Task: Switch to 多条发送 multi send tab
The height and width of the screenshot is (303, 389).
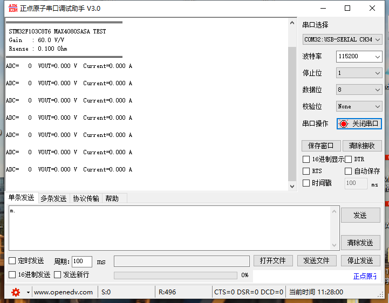Action: (53, 198)
